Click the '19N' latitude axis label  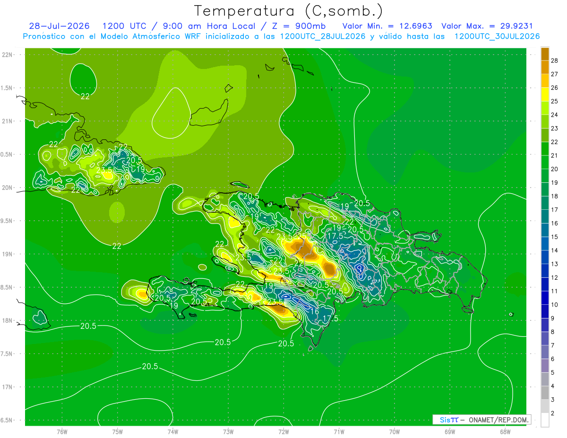(8, 254)
